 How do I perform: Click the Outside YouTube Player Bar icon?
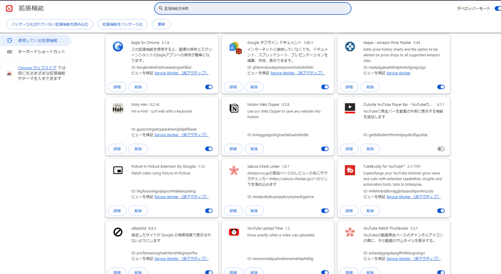(349, 108)
